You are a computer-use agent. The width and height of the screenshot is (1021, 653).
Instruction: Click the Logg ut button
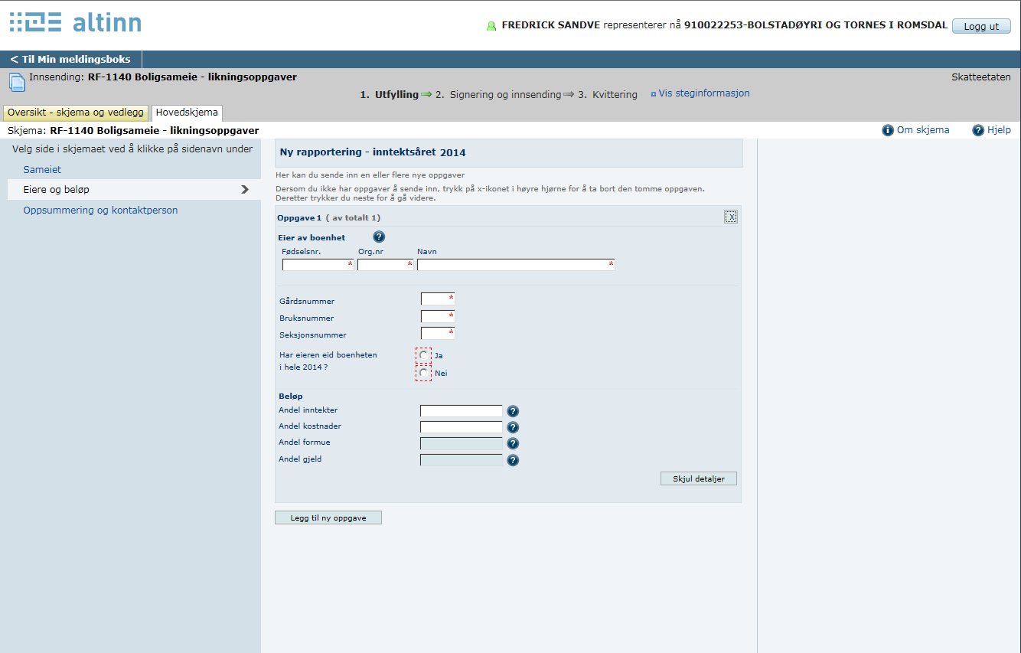tap(981, 26)
